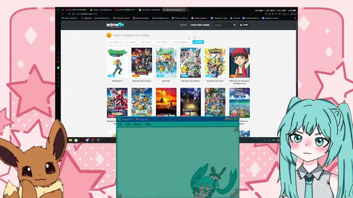Open the Raspberry Pi bookmark
353x198 pixels.
pos(271,18)
